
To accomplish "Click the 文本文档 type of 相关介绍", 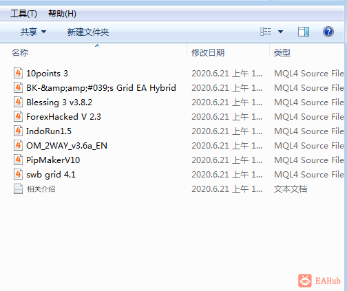I will (x=291, y=189).
